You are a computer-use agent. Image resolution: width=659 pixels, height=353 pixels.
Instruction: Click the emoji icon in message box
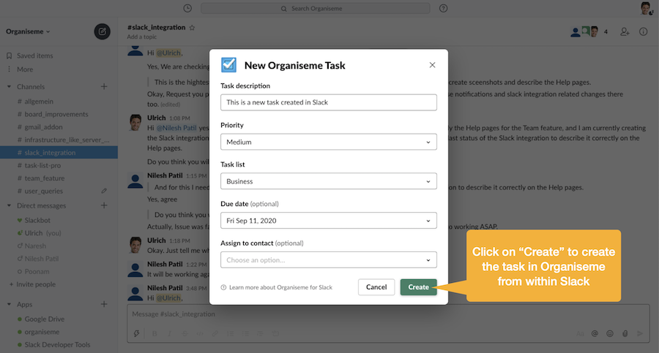pyautogui.click(x=610, y=333)
